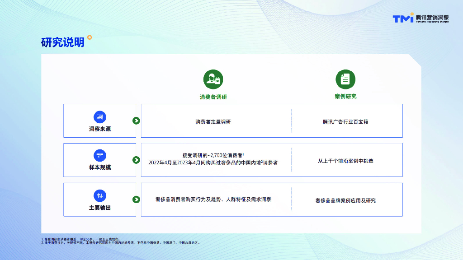Select the 腾讯广告行业百宝箱 cell text

tap(345, 122)
